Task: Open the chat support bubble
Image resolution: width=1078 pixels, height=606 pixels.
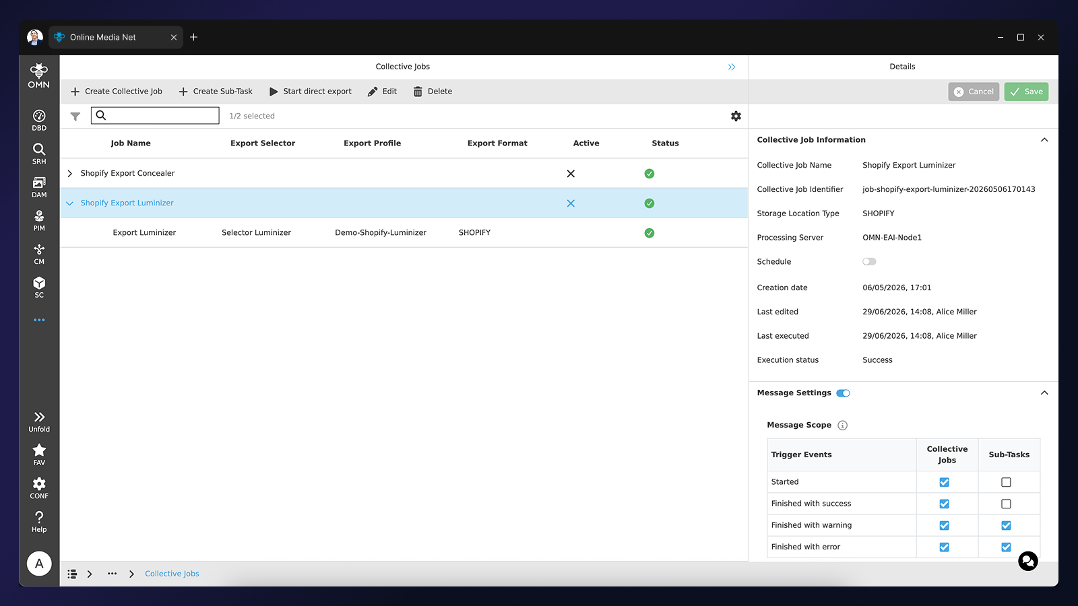Action: point(1027,561)
